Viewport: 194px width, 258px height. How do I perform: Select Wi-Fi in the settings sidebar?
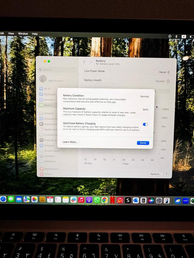point(47,89)
